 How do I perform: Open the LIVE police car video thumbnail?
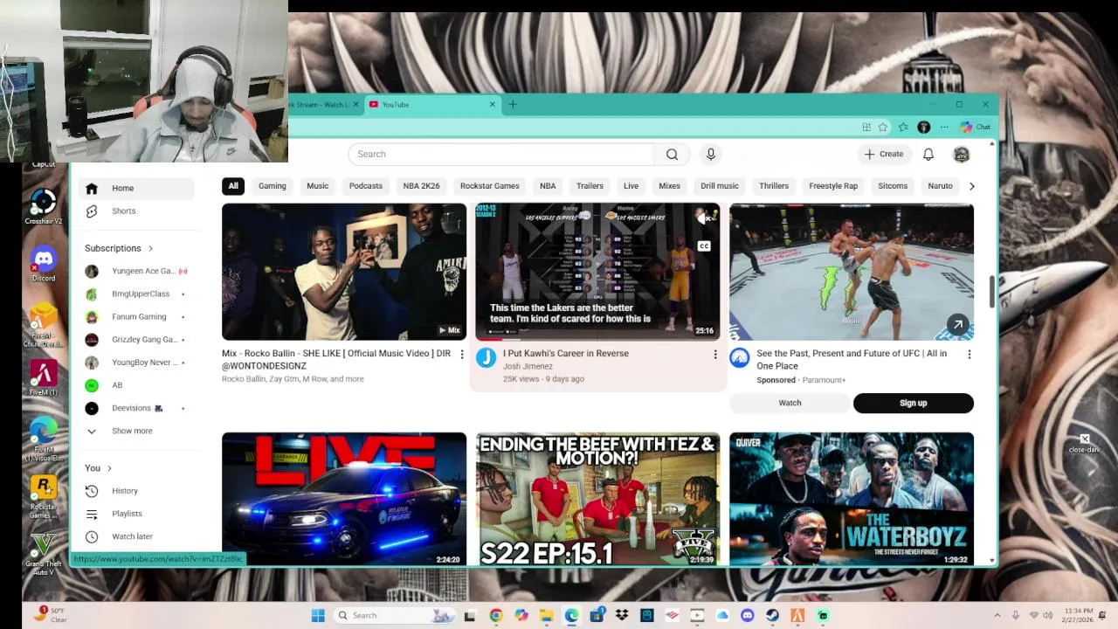[344, 499]
